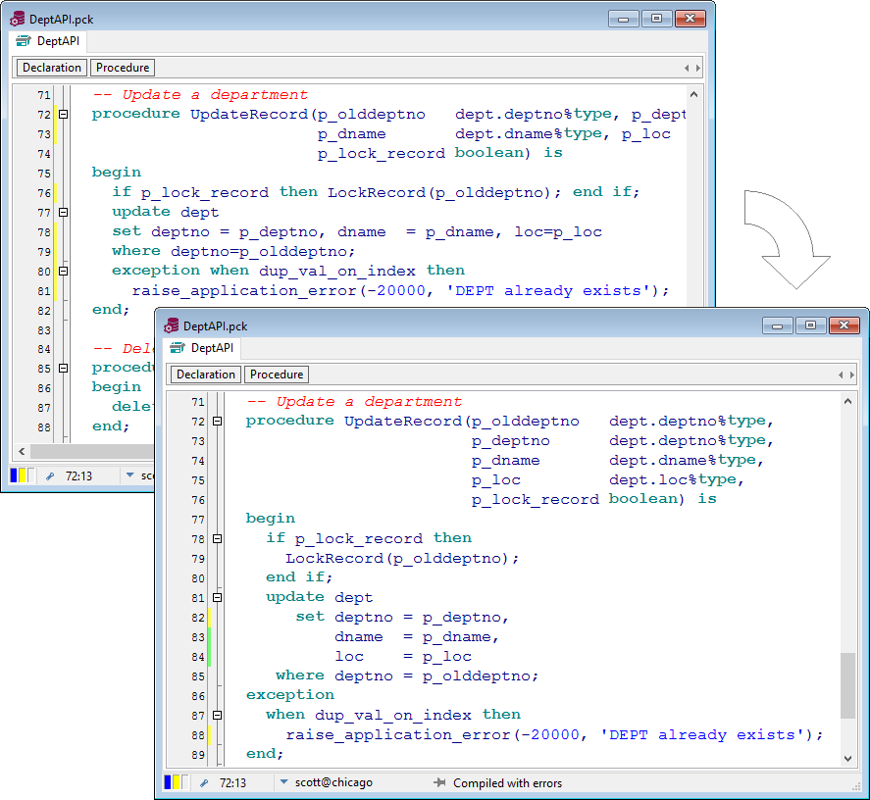Collapse the fold marker at line 78 in the front window

pyautogui.click(x=218, y=538)
